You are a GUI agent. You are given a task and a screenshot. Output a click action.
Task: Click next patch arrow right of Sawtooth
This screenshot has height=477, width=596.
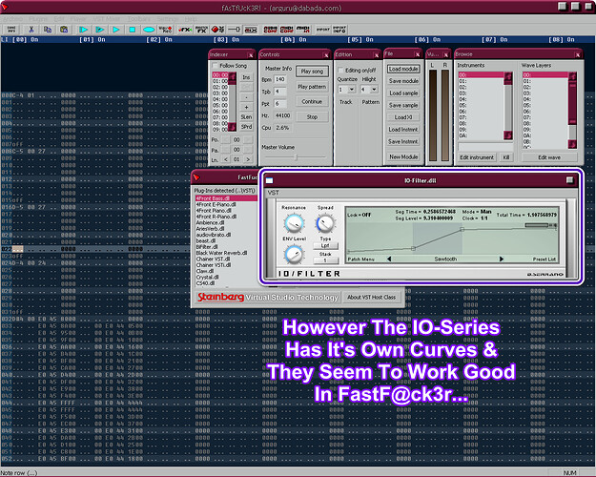(x=502, y=259)
